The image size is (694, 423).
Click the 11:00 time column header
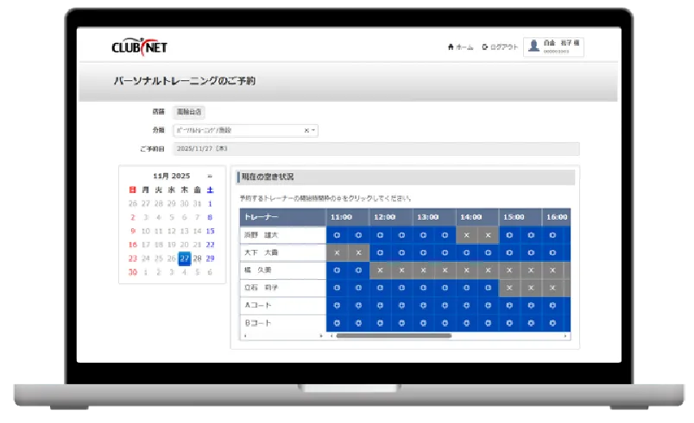pyautogui.click(x=348, y=217)
